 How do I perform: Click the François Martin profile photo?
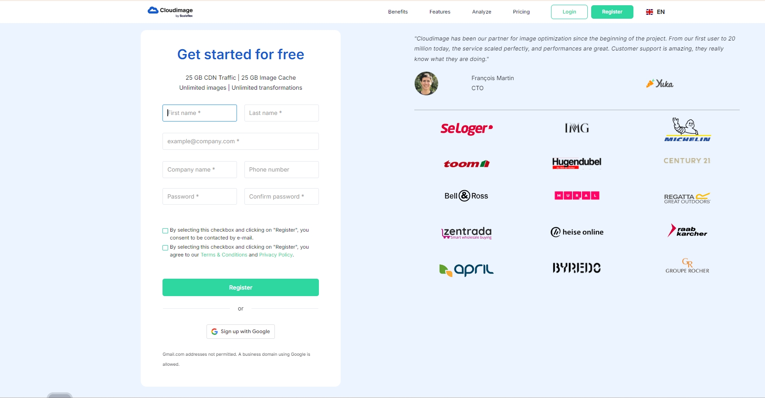coord(426,84)
